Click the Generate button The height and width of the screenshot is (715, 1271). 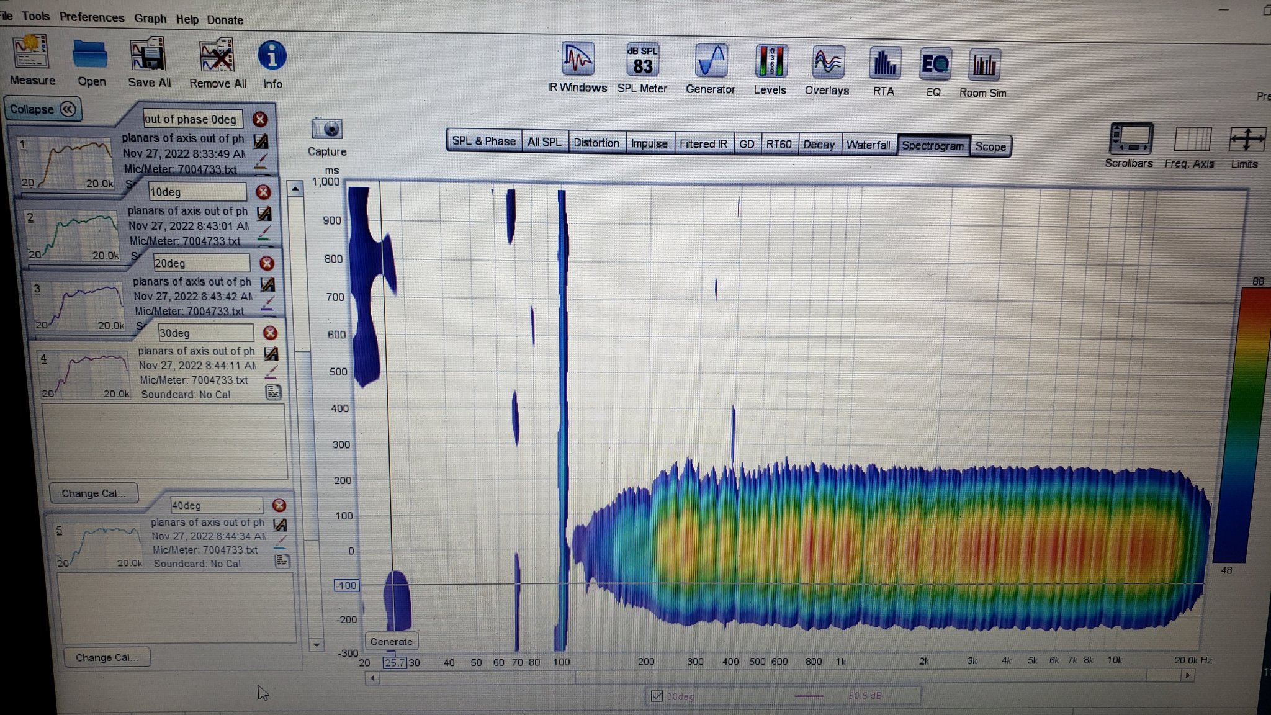pyautogui.click(x=391, y=642)
